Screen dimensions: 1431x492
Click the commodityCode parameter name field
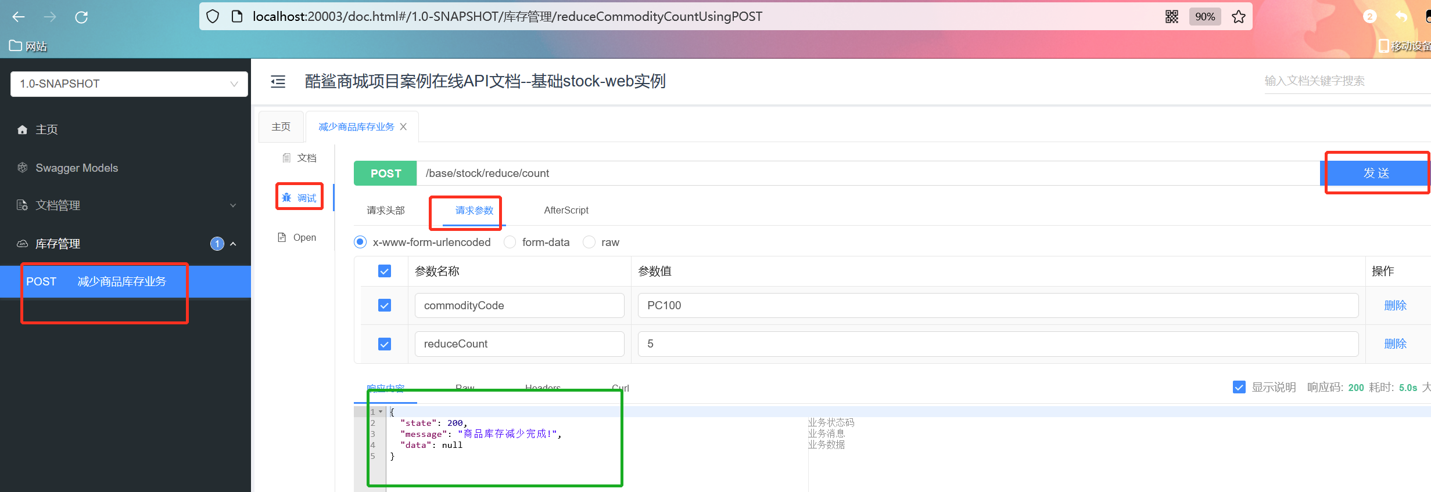click(519, 305)
